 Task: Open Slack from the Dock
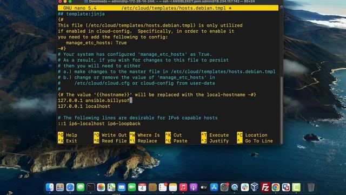(x=245, y=187)
